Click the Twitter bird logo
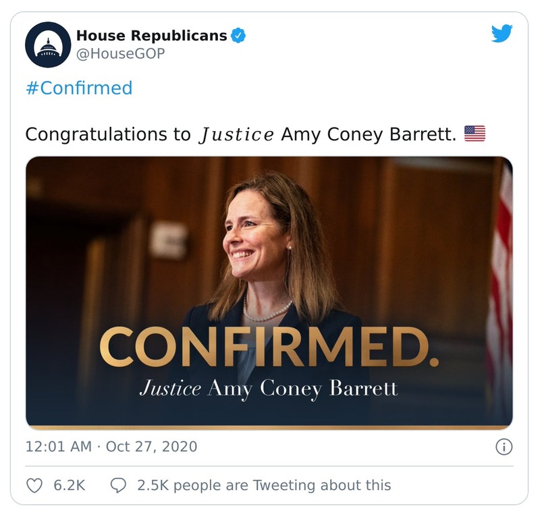Screen dimensions: 540x517 pos(502,34)
